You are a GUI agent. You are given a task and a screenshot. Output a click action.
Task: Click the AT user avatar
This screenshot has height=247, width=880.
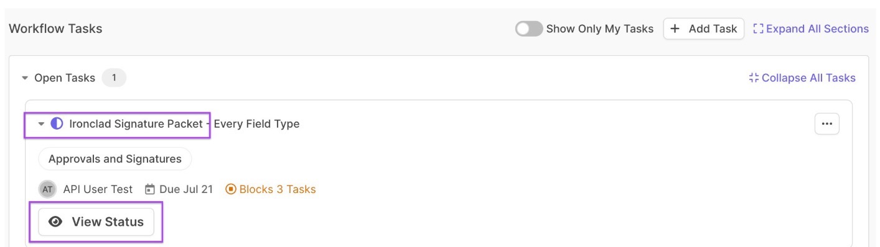pos(47,189)
